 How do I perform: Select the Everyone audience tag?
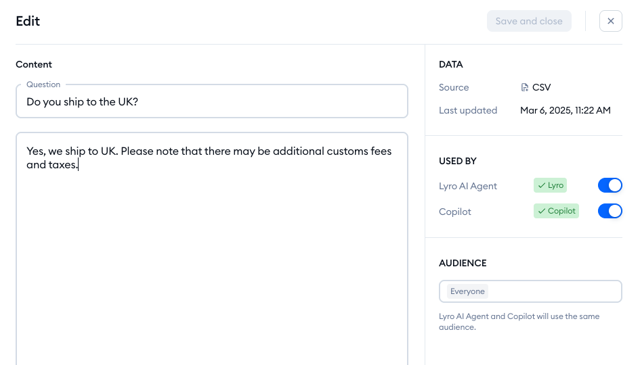(x=467, y=291)
